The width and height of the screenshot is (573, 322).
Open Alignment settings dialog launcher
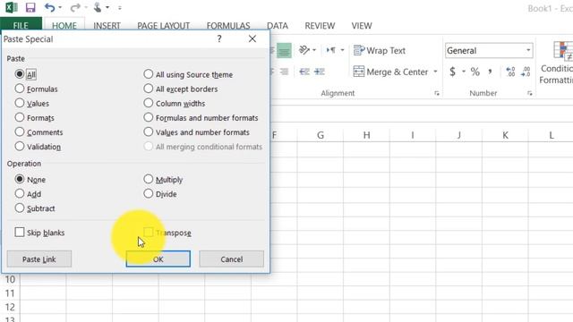click(x=437, y=93)
